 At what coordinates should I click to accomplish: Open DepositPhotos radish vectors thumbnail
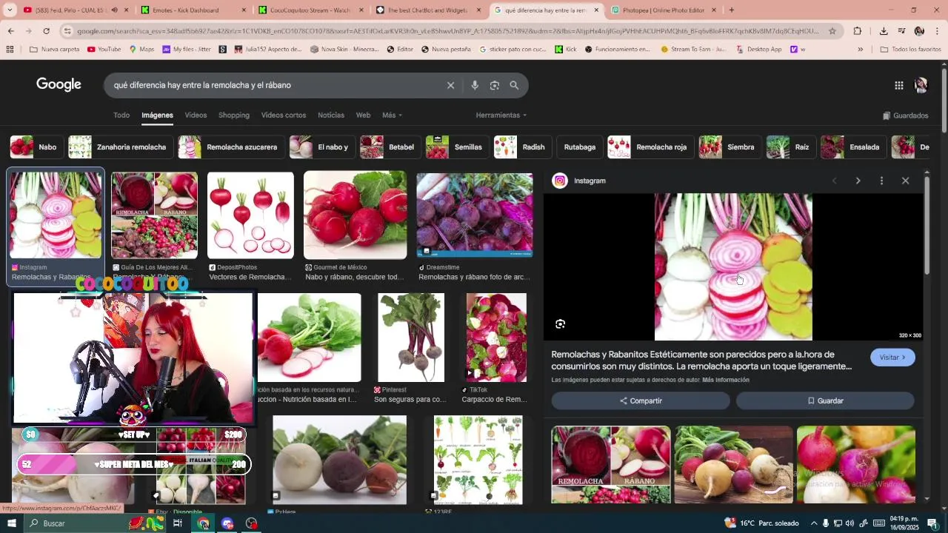coord(250,215)
